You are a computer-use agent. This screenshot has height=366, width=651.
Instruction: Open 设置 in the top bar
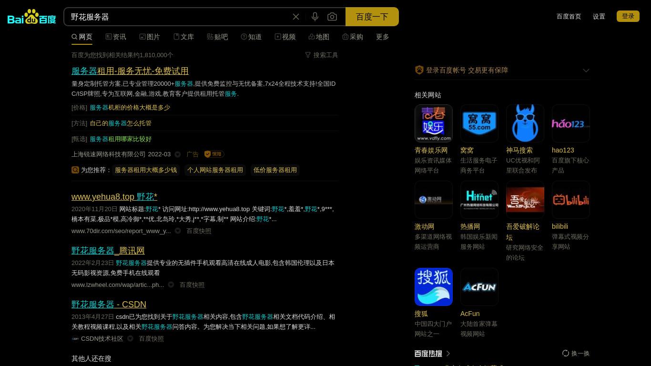click(x=599, y=16)
